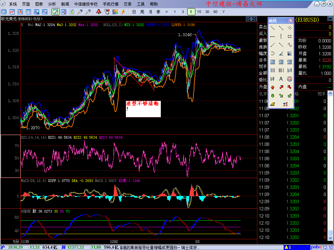Open the 交易 menu
Viewport: 334px width, 250px height.
128,4
